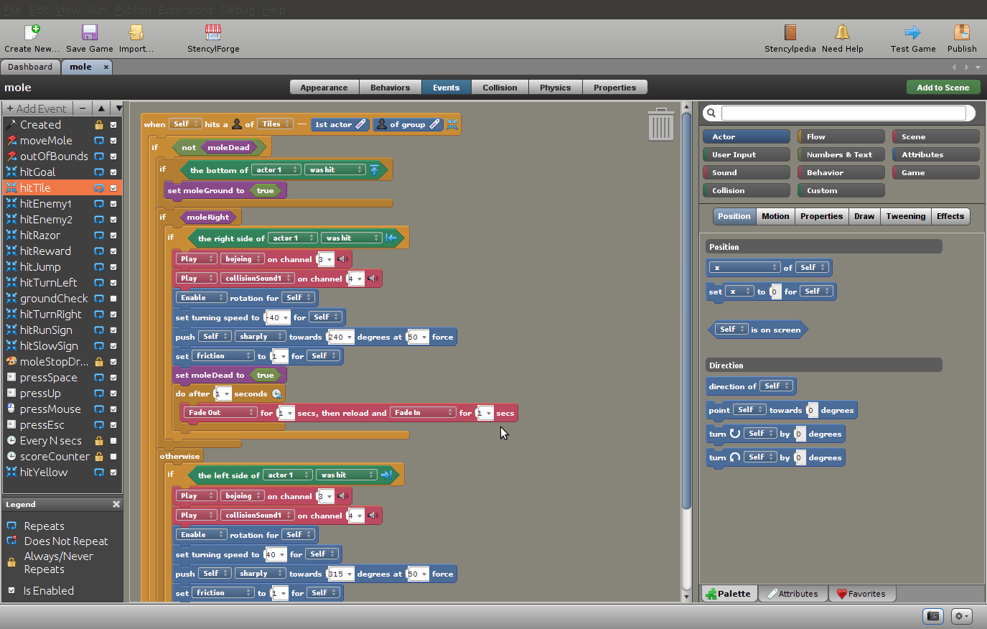Click the lock icon beside scoreCounter
The image size is (987, 629).
pos(99,457)
